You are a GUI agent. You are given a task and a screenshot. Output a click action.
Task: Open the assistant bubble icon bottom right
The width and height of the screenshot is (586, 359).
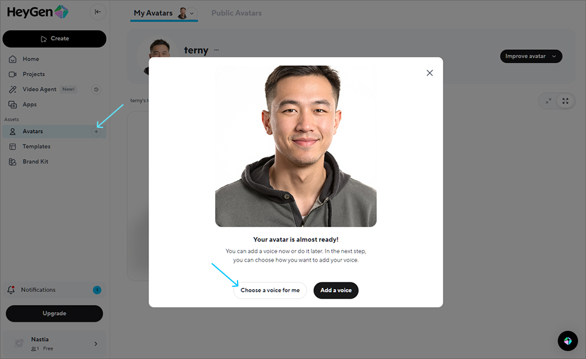click(567, 341)
